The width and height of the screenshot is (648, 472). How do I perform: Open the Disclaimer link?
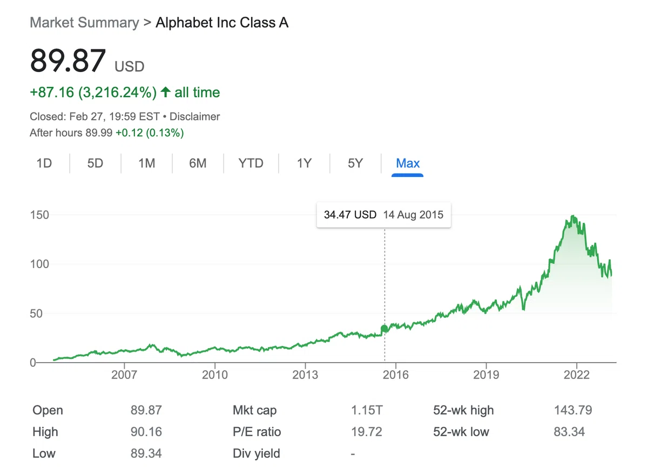pos(195,117)
